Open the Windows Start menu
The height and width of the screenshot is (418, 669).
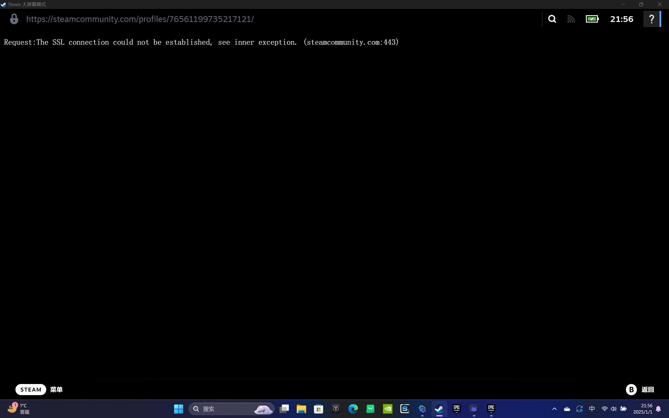tap(179, 409)
